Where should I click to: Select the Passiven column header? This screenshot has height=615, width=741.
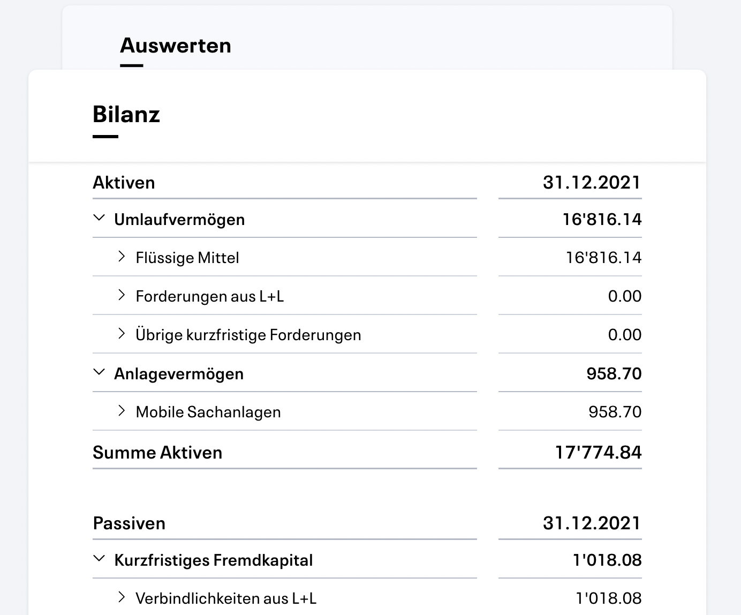[x=129, y=523]
